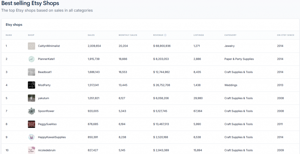Click the Rank column header
This screenshot has width=300, height=154.
click(8, 35)
